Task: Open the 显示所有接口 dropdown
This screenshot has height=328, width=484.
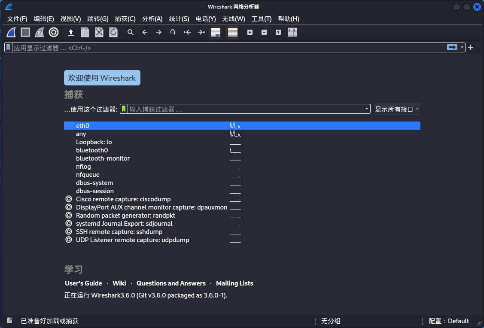Action: pos(397,109)
